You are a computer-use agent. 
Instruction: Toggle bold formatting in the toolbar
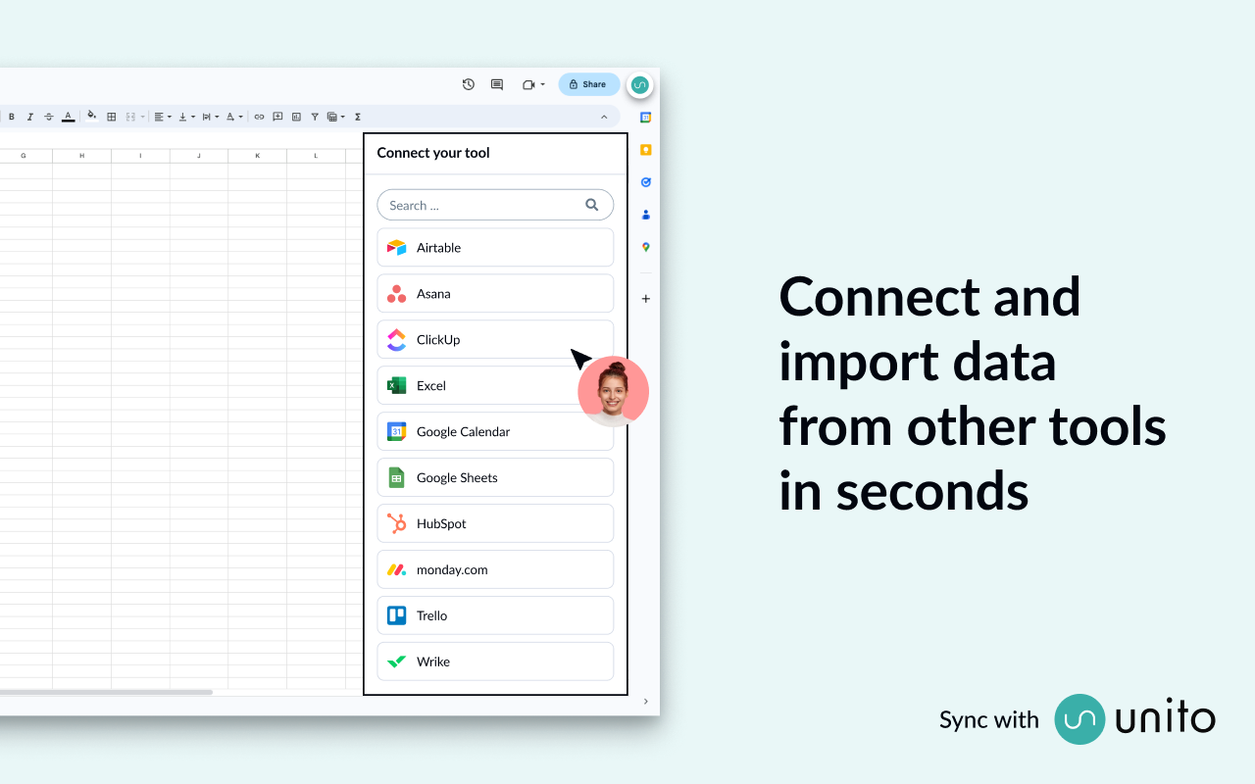click(12, 117)
